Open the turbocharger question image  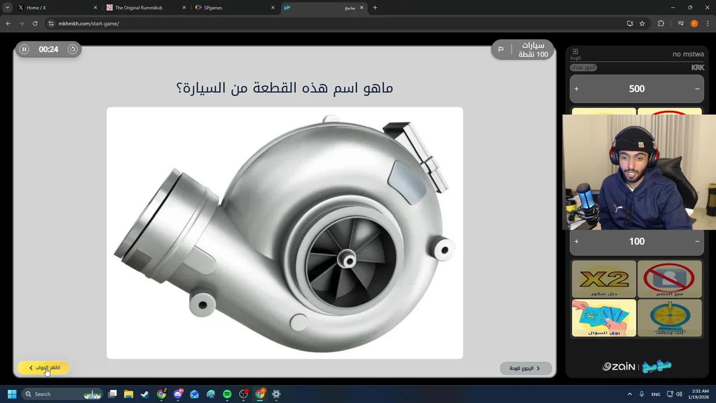[285, 233]
